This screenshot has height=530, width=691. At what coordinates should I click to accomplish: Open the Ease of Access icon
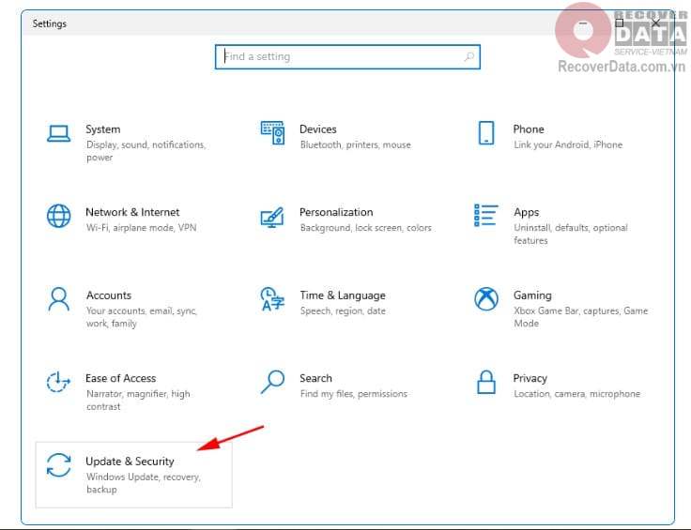click(x=58, y=382)
